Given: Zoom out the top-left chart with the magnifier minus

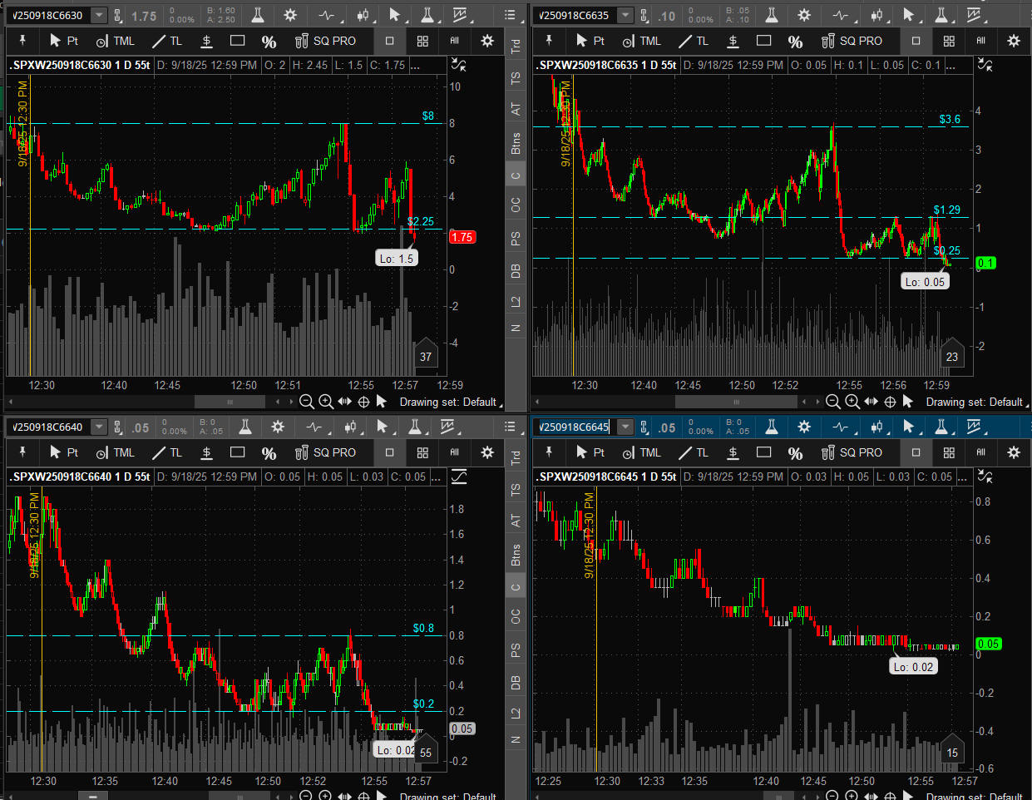Looking at the screenshot, I should [x=307, y=402].
